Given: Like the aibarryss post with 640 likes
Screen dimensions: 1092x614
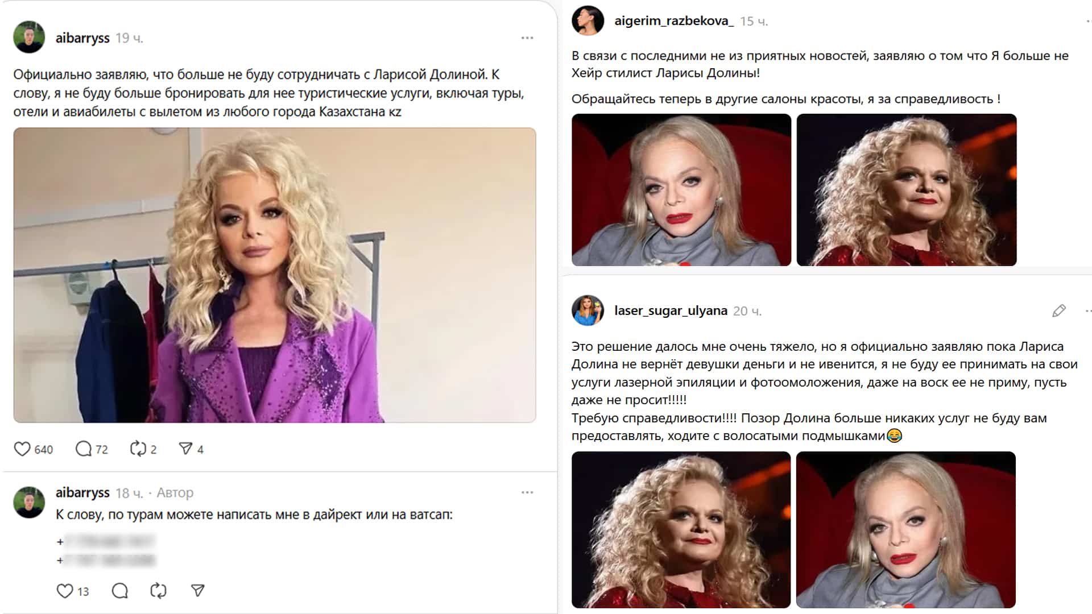Looking at the screenshot, I should coord(22,449).
